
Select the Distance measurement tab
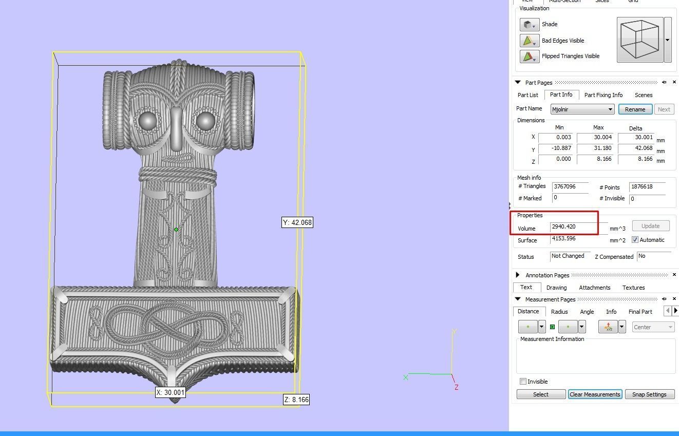(529, 311)
